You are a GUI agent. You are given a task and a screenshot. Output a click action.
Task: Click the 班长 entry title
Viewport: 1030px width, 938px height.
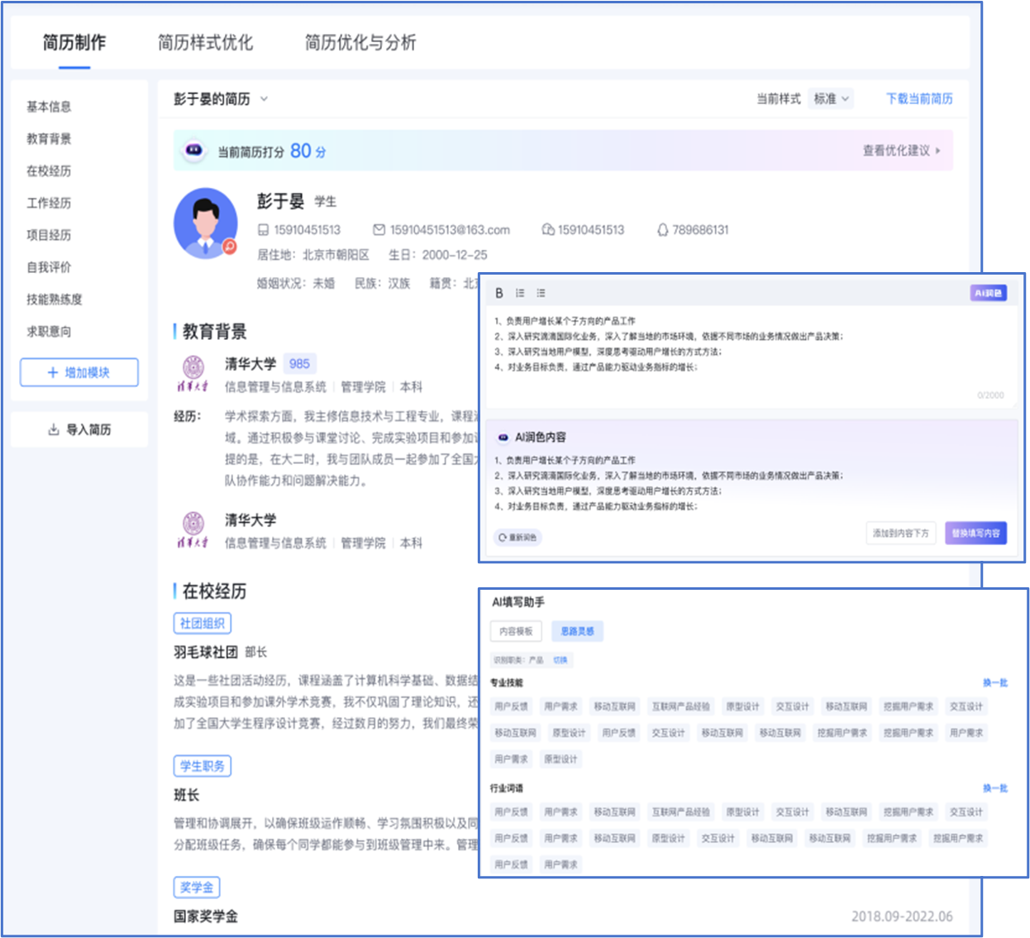pyautogui.click(x=187, y=795)
